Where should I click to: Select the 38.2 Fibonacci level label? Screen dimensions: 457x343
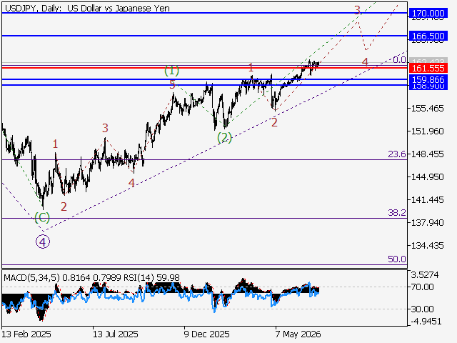tap(397, 213)
